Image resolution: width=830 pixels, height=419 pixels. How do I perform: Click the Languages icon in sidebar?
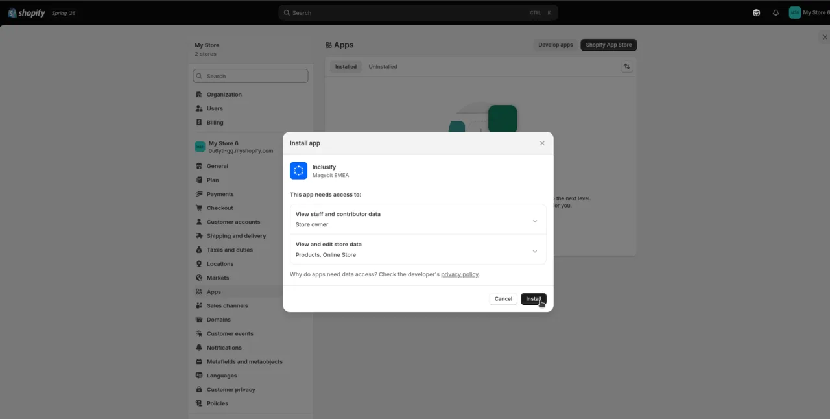(200, 376)
